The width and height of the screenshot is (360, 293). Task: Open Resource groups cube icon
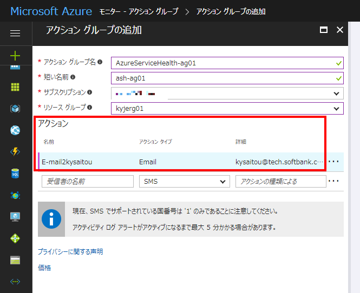[x=15, y=109]
